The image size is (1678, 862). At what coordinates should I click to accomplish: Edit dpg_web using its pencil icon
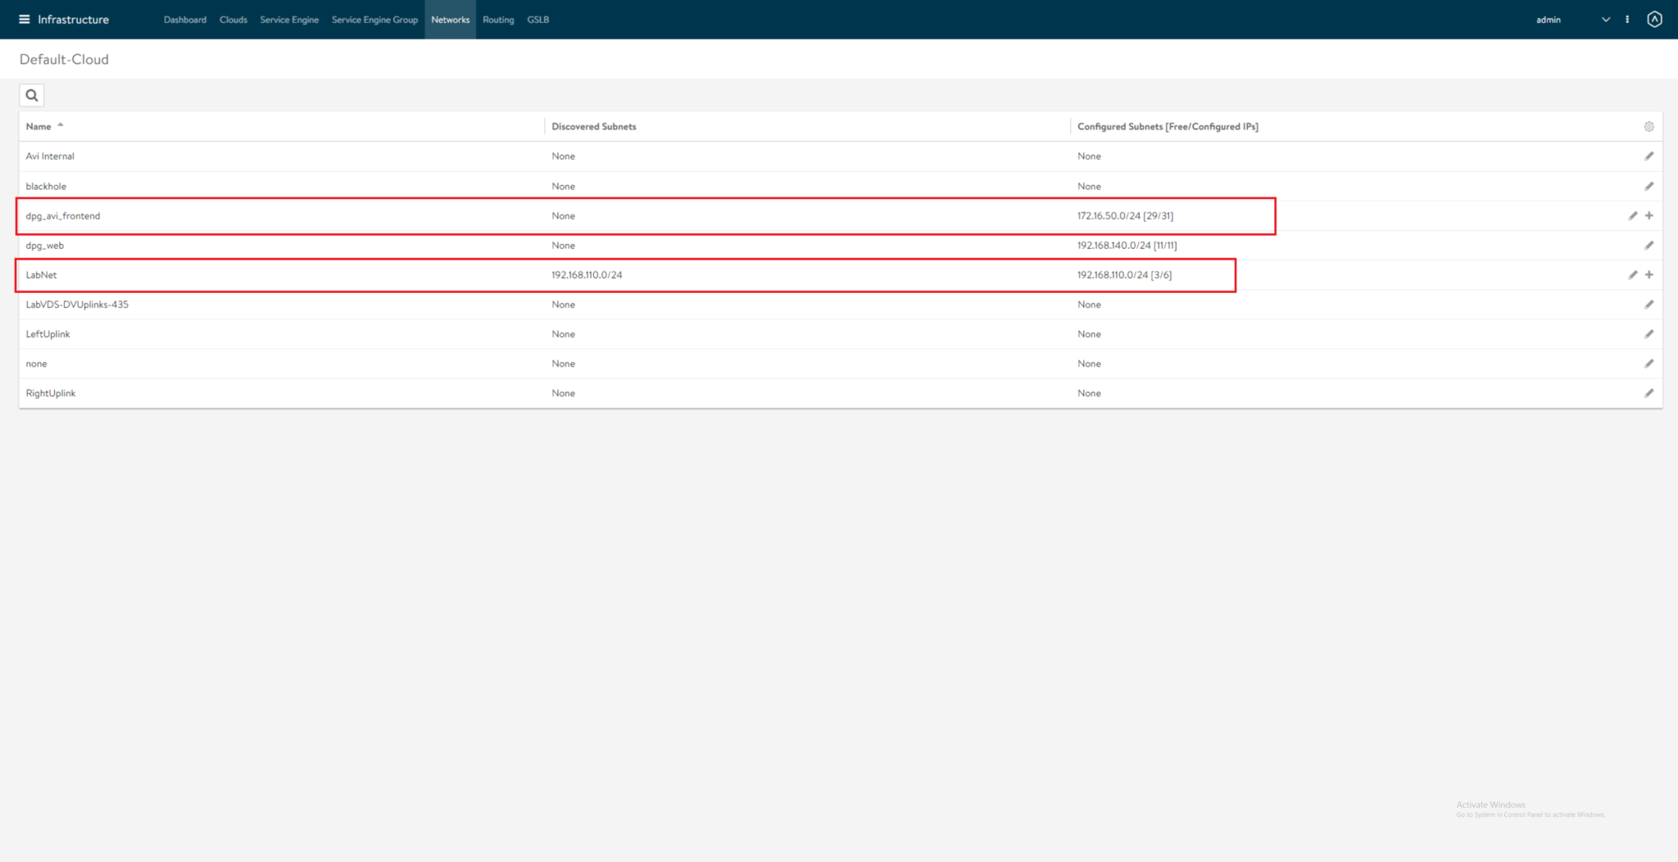pos(1649,245)
